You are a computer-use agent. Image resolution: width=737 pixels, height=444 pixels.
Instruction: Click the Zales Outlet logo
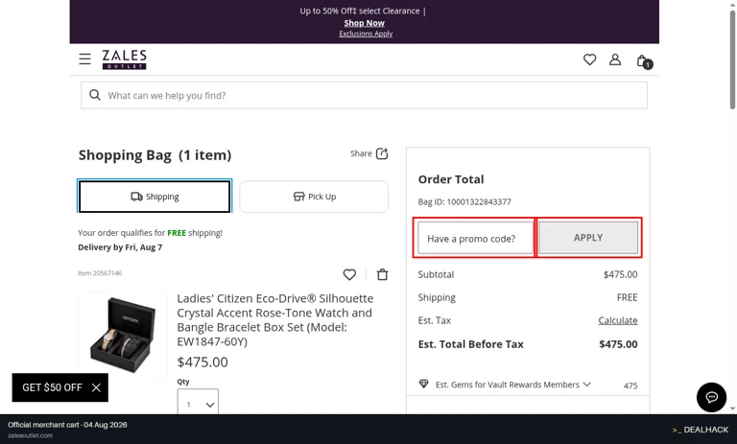tap(125, 59)
